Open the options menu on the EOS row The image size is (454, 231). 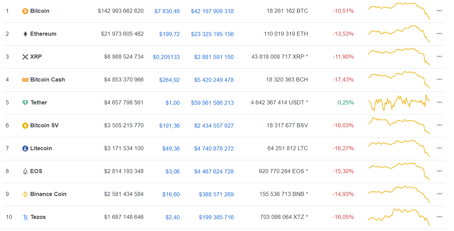coord(439,171)
